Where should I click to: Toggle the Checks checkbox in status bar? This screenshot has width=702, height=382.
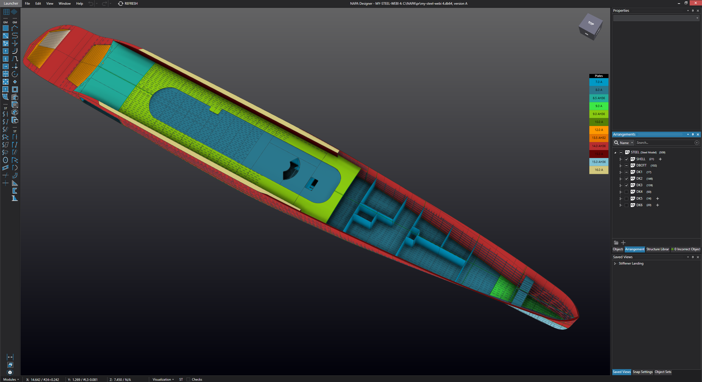click(188, 379)
